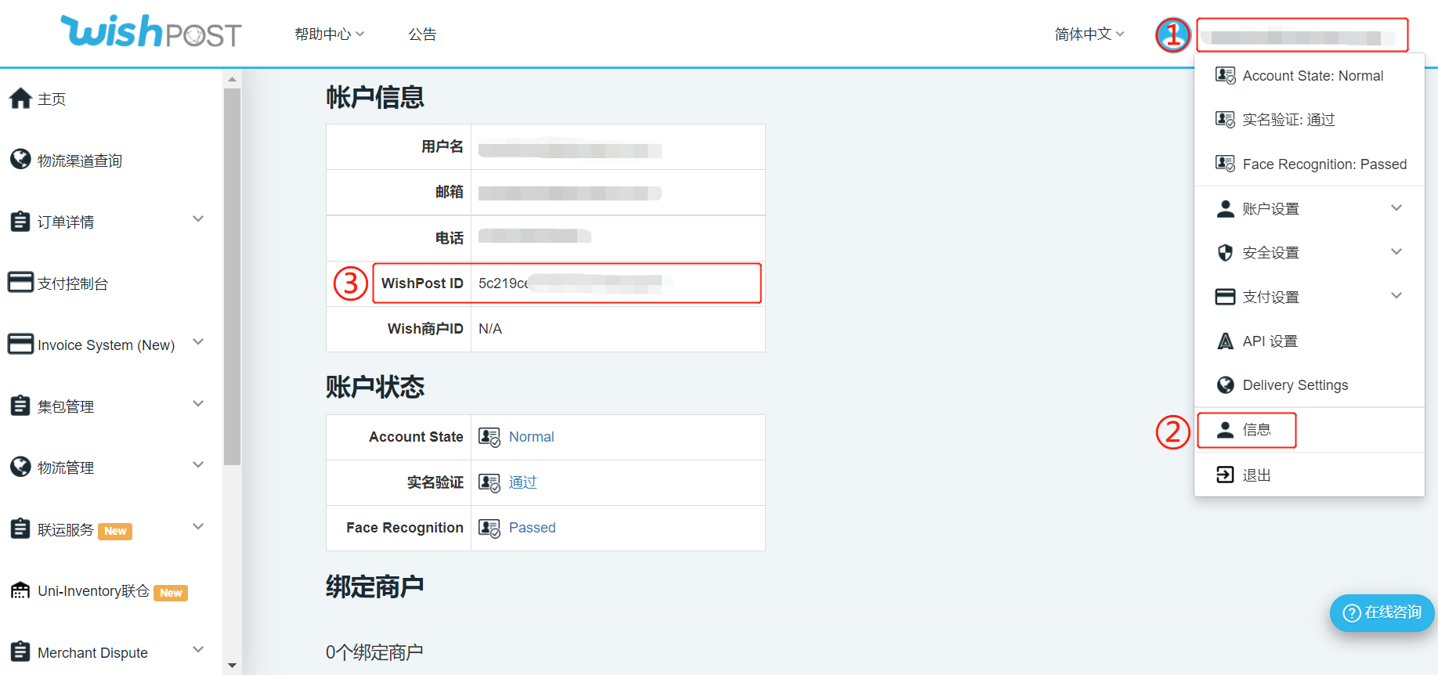Open the 在线咨询 chat button

point(1382,612)
